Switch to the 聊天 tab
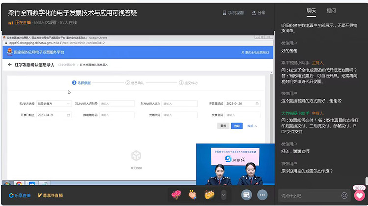This screenshot has width=368, height=206. click(x=311, y=10)
